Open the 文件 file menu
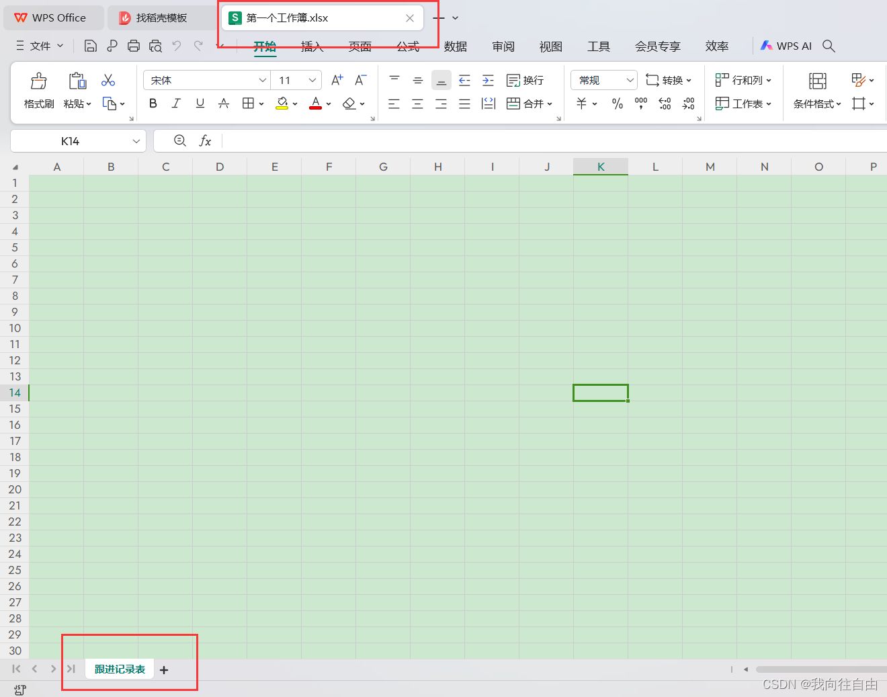Image resolution: width=887 pixels, height=697 pixels. (x=40, y=46)
